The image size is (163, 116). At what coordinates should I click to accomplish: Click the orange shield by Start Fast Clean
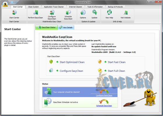coord(100,62)
